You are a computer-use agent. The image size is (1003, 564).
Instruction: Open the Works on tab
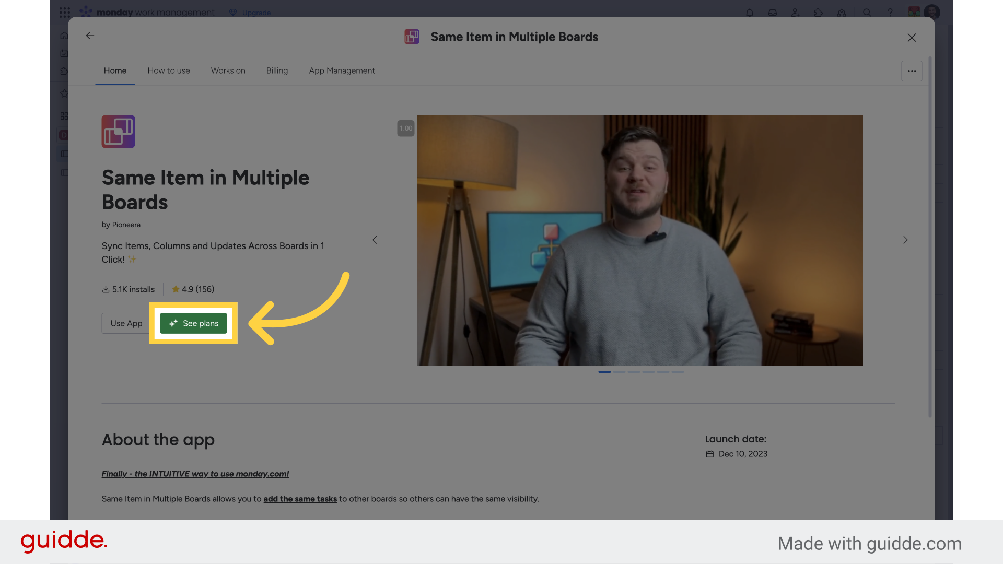tap(228, 70)
